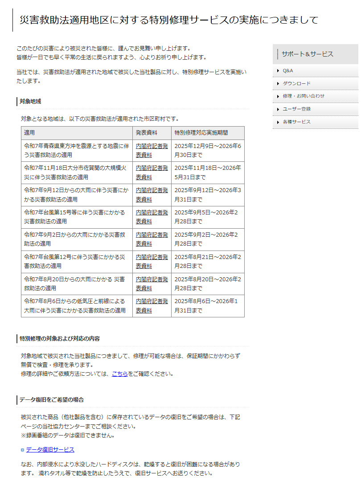Open the データ復旧サービス link

click(50, 449)
